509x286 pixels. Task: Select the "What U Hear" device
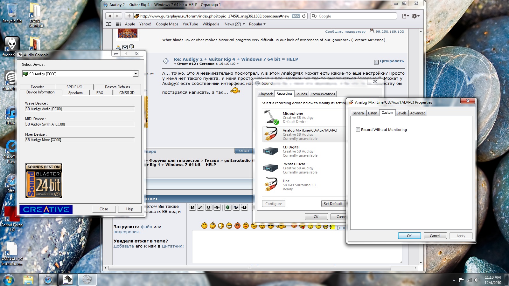(x=304, y=168)
